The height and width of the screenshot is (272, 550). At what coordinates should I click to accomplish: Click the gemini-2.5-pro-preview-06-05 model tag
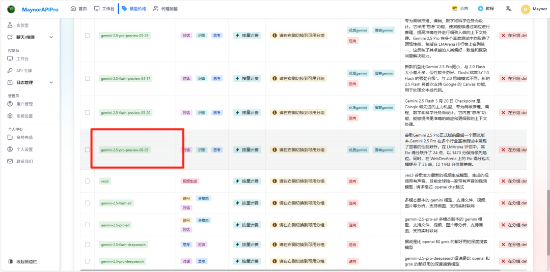click(x=125, y=150)
